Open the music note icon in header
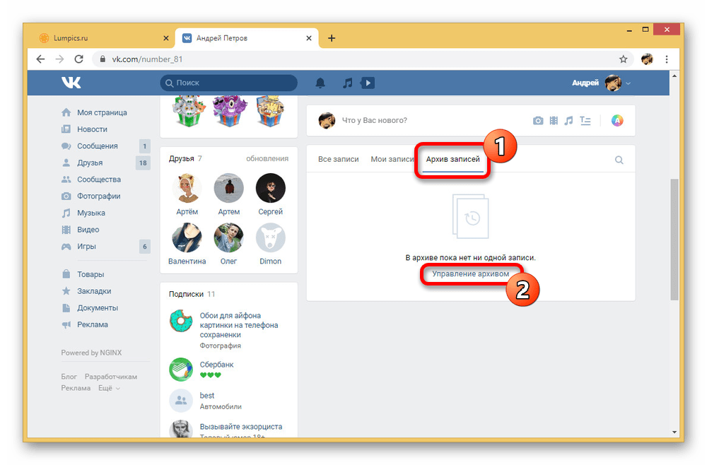Image resolution: width=707 pixels, height=465 pixels. (x=347, y=83)
